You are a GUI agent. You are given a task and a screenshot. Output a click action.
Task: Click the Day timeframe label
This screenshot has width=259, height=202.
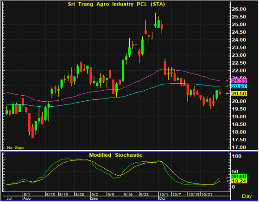247,196
